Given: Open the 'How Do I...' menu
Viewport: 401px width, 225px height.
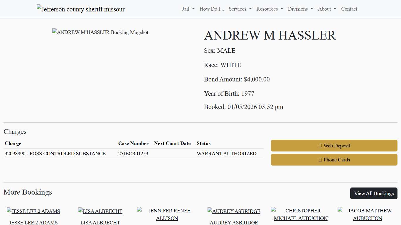Looking at the screenshot, I should click(x=211, y=9).
